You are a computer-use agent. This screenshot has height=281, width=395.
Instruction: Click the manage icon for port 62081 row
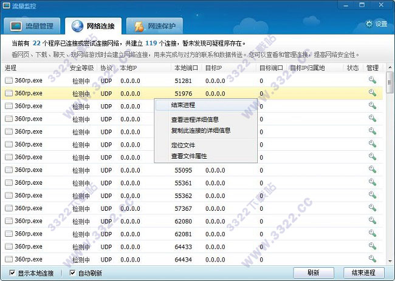[x=373, y=234]
